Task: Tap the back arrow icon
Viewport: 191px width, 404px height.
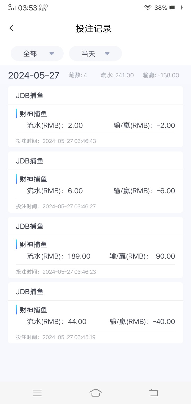Action: (x=11, y=28)
